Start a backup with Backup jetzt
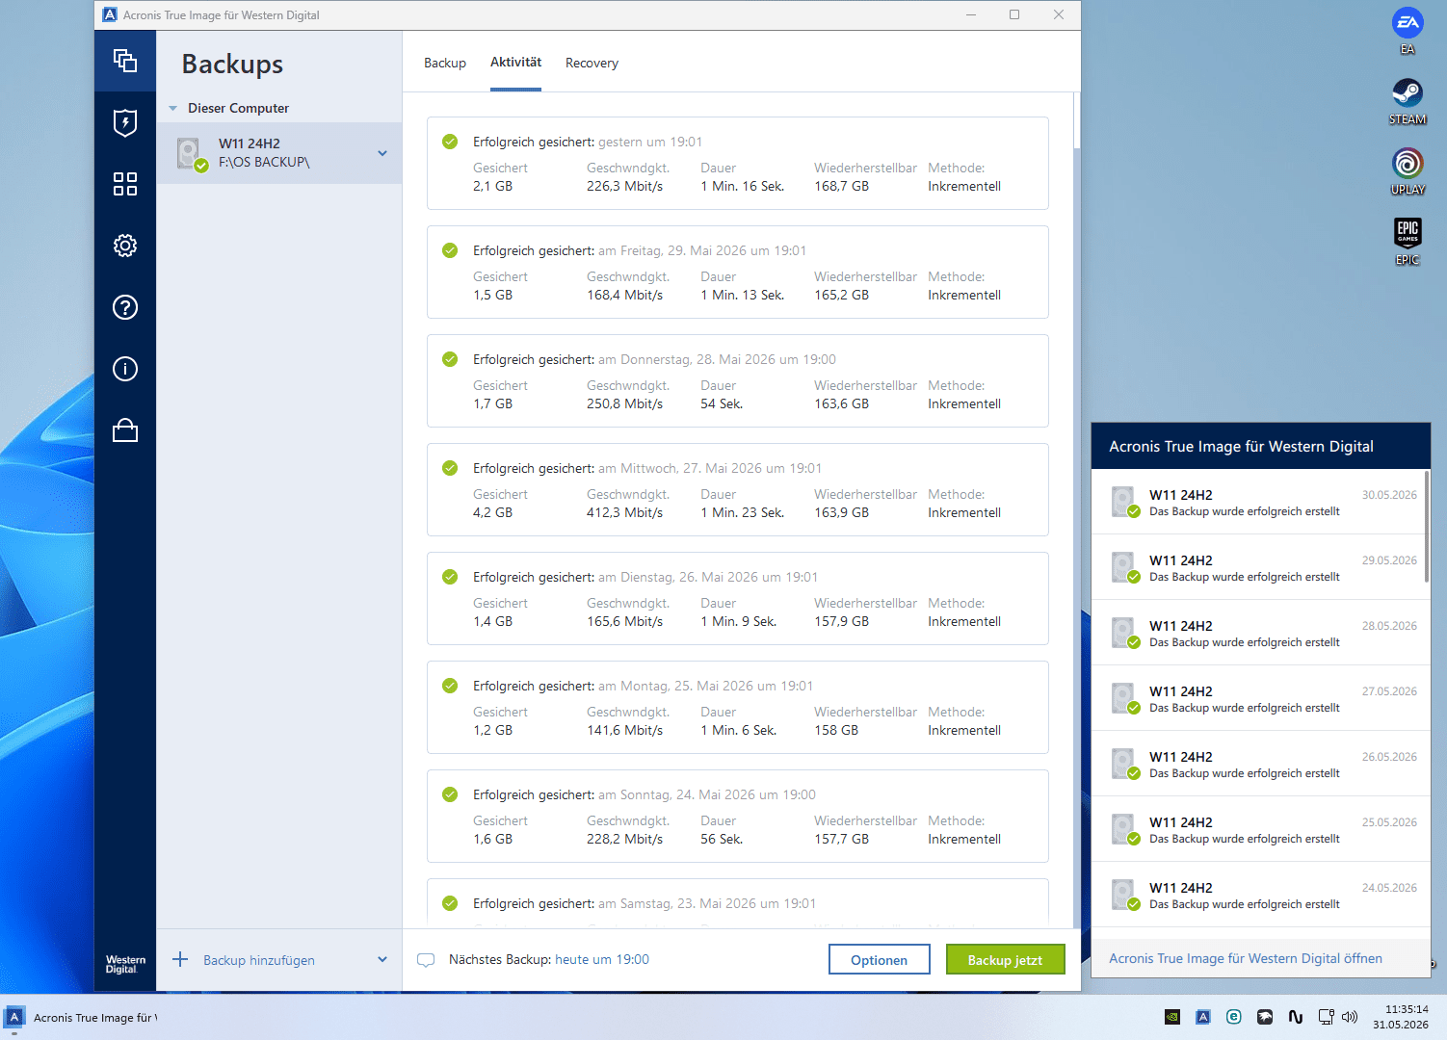1447x1040 pixels. 1005,960
